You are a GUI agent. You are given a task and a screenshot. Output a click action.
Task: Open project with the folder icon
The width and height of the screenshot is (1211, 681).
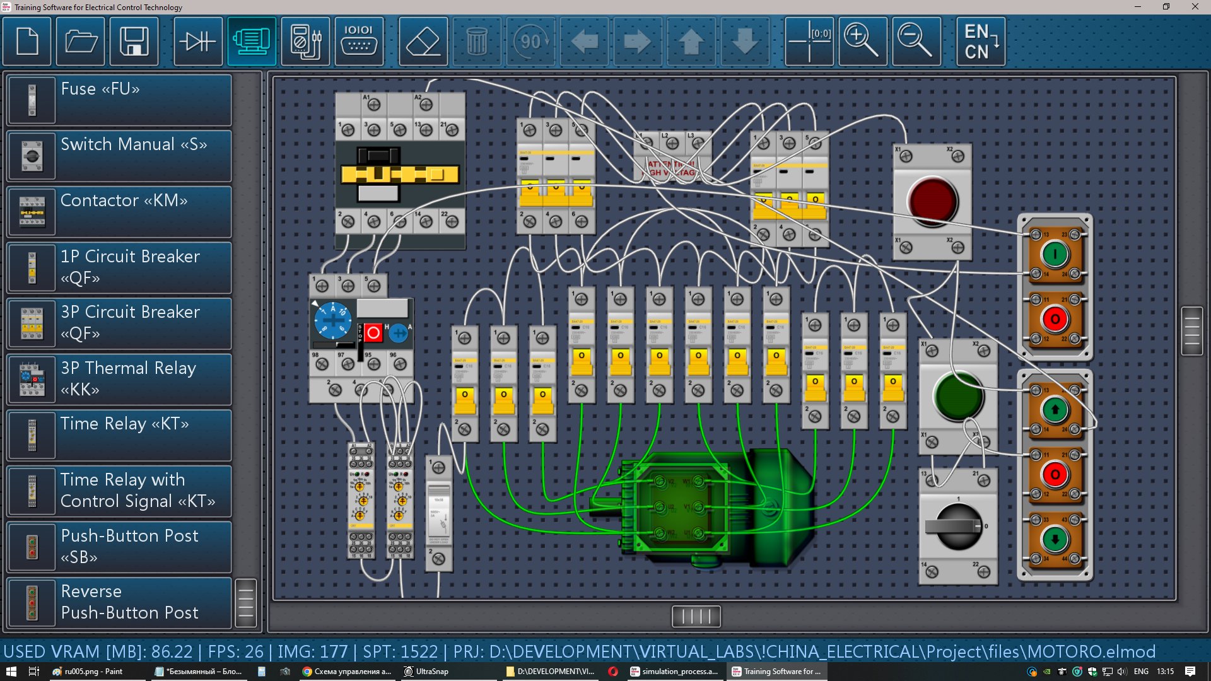click(81, 42)
